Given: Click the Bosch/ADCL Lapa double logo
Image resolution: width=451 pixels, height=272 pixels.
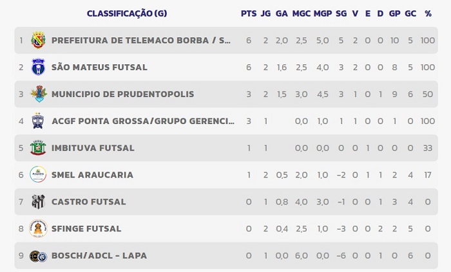Looking at the screenshot, I should (38, 256).
